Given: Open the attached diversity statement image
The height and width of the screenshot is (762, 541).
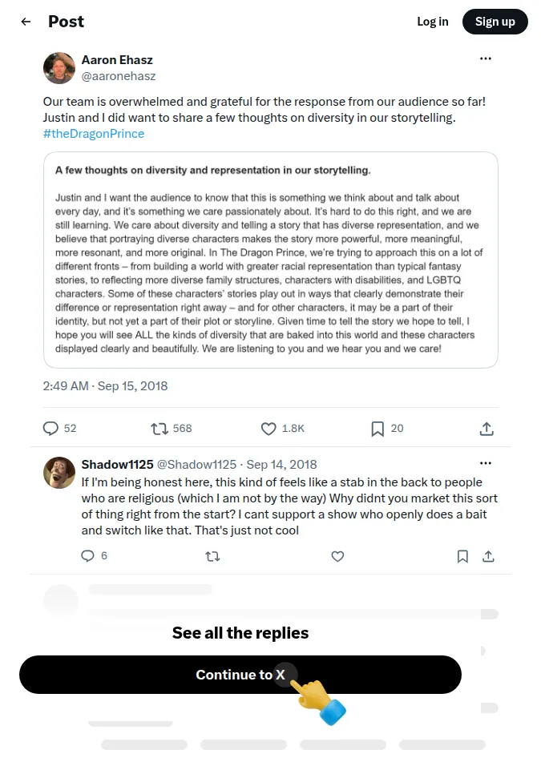Looking at the screenshot, I should [271, 260].
